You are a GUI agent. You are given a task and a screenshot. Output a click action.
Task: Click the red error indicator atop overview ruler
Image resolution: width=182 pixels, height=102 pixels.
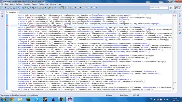(x=175, y=15)
